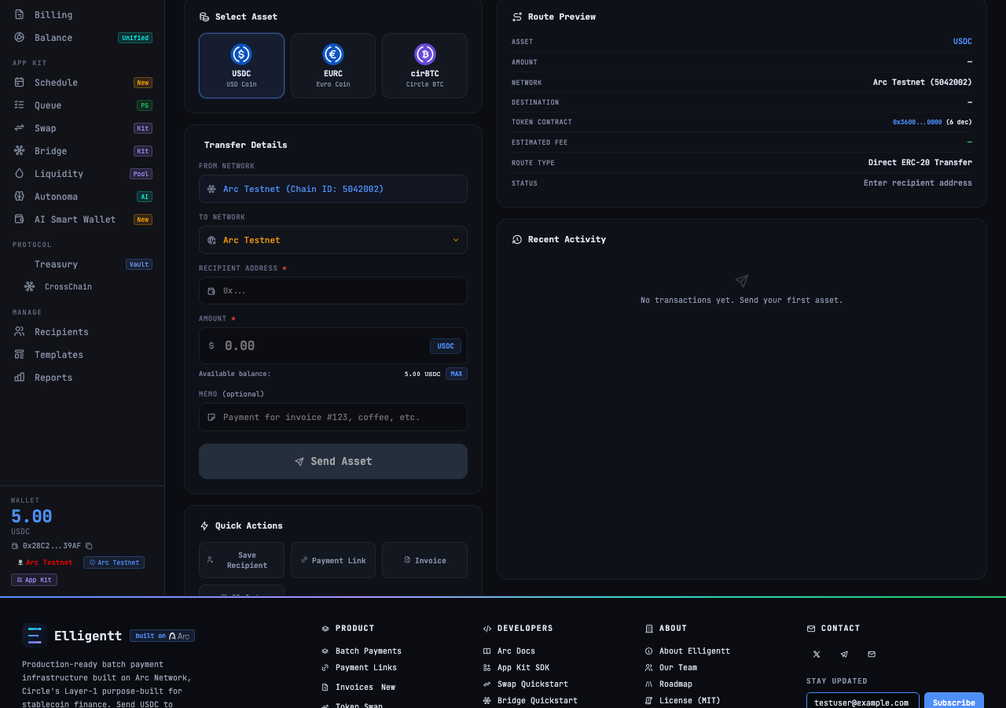Open Swap Quickstart link
Viewport: 1006px width, 708px height.
click(x=533, y=684)
